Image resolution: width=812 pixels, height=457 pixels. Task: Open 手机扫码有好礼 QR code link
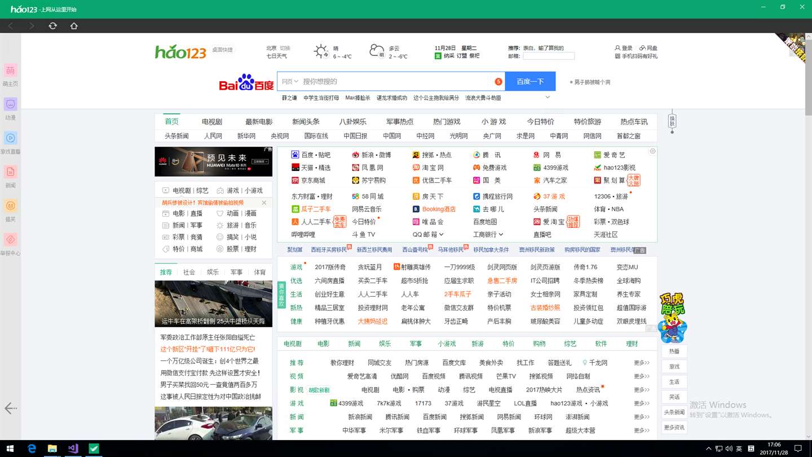[636, 56]
